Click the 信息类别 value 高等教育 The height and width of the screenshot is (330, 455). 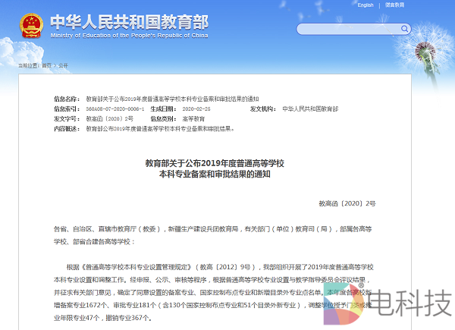[193, 118]
